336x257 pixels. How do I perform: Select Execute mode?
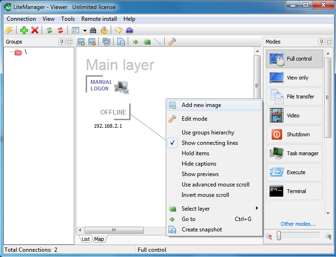coord(294,172)
